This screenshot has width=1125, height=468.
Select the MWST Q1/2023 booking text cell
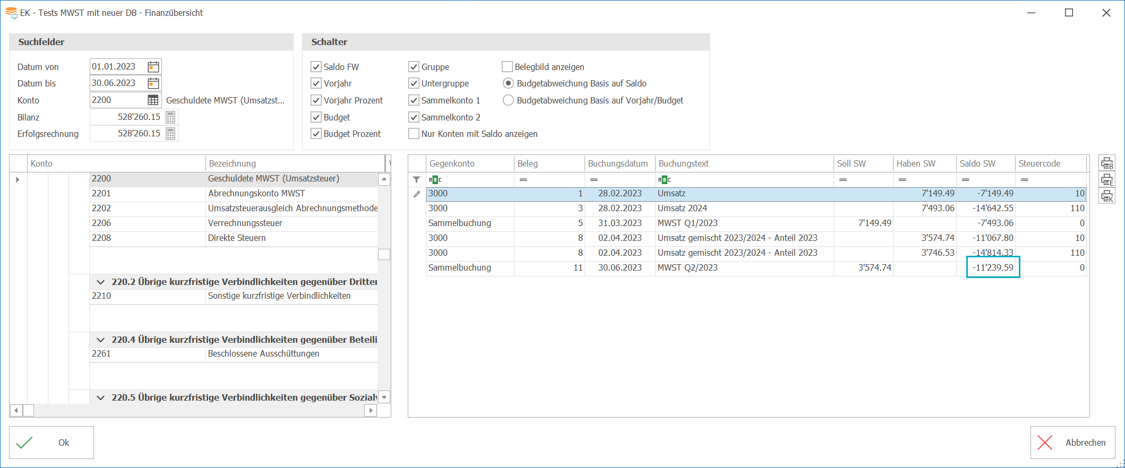pyautogui.click(x=744, y=223)
